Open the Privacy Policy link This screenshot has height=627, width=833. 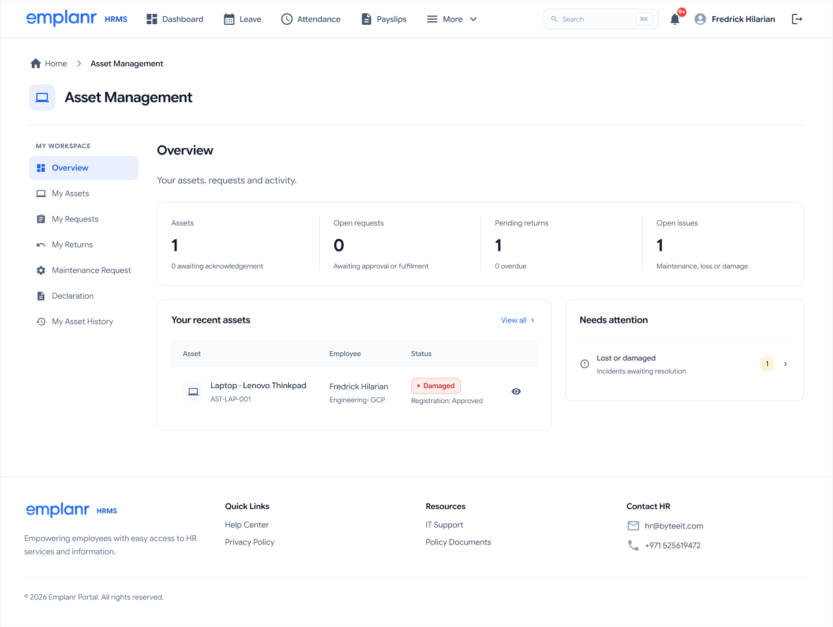click(x=250, y=542)
